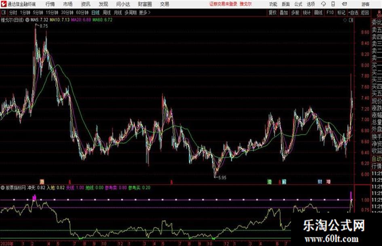Viewport: 382px width, 246px height.
Task: Open the 市场 menu
Action: click(x=68, y=4)
